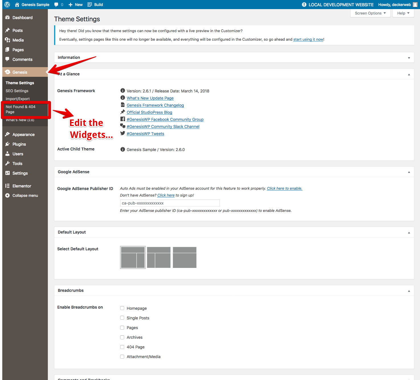Follow the 'start using it now' link
The image size is (420, 380).
308,39
